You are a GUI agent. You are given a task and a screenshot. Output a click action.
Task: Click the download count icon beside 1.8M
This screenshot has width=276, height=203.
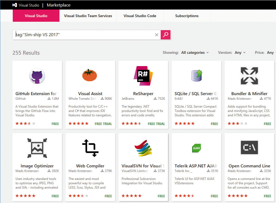coord(49,98)
